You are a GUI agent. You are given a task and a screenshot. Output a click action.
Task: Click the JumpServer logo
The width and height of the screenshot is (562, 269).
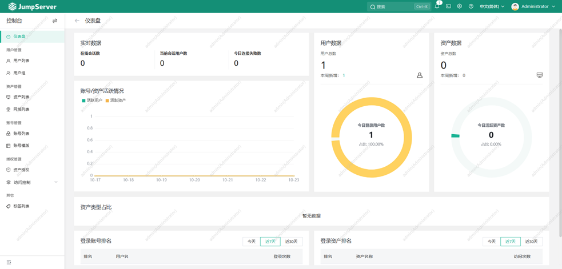click(32, 7)
